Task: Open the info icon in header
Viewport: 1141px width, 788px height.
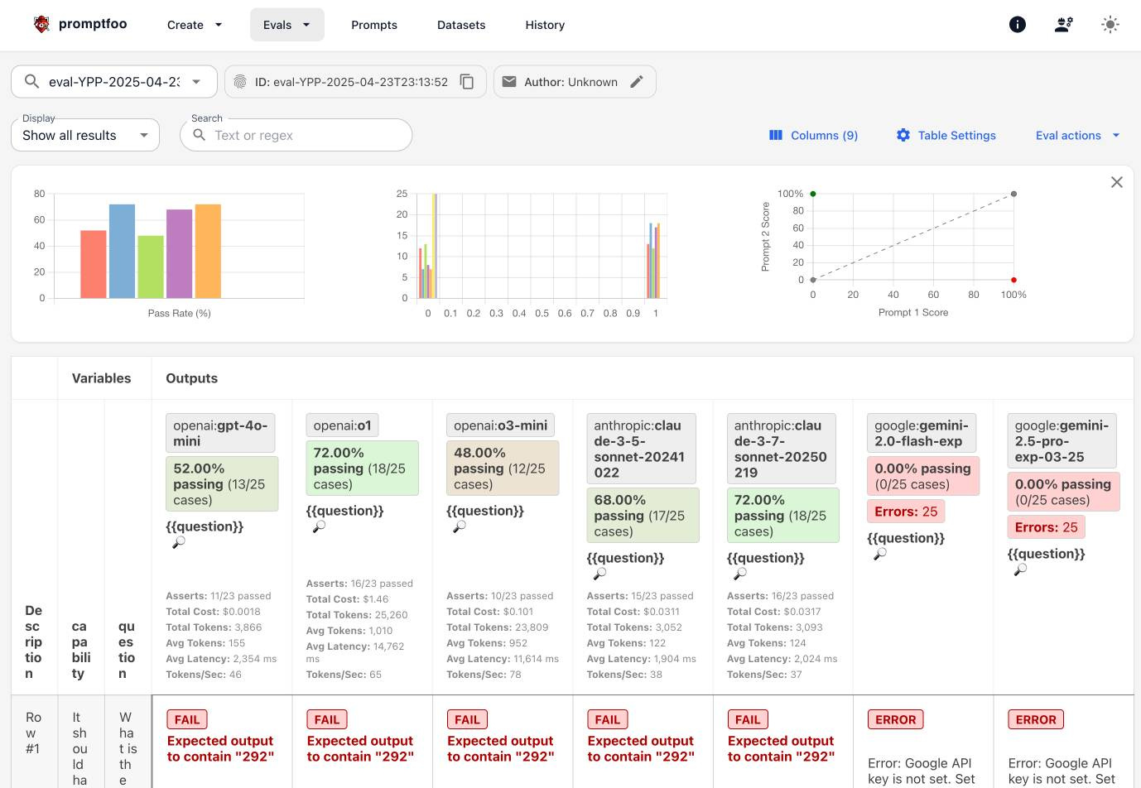Action: pos(1018,25)
